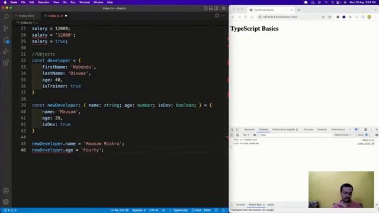
Task: Click the console Filter input
Action: [x=296, y=135]
